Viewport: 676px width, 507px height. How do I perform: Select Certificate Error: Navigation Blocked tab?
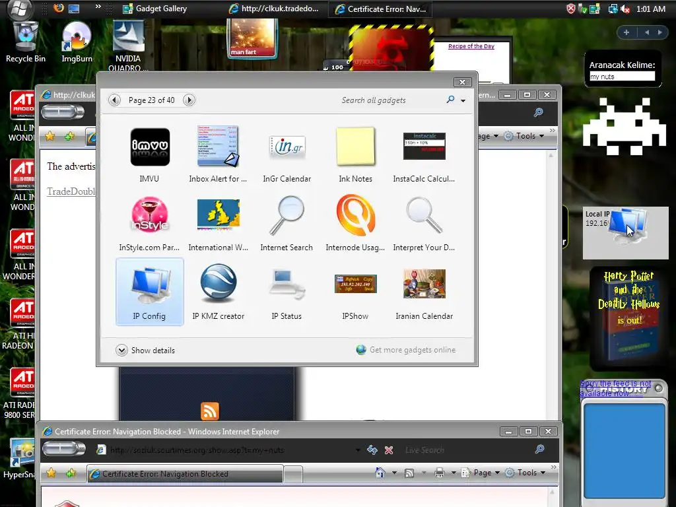click(186, 473)
